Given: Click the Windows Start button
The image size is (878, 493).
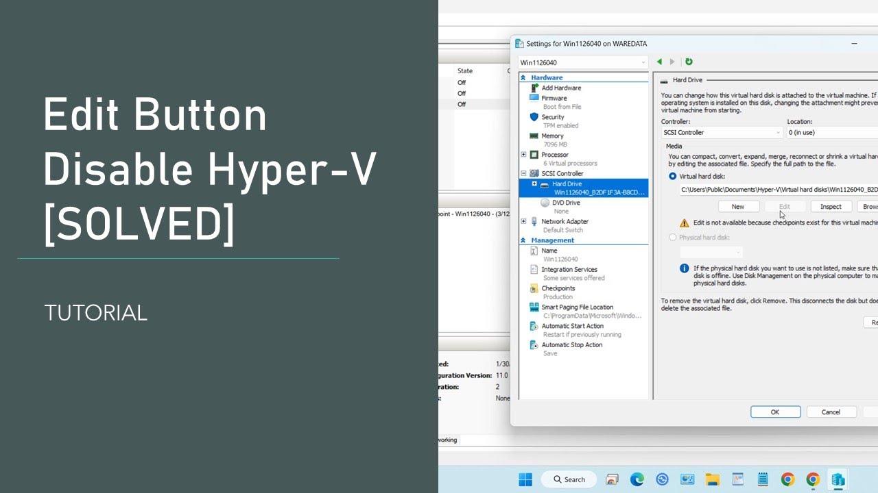Looking at the screenshot, I should pos(525,479).
